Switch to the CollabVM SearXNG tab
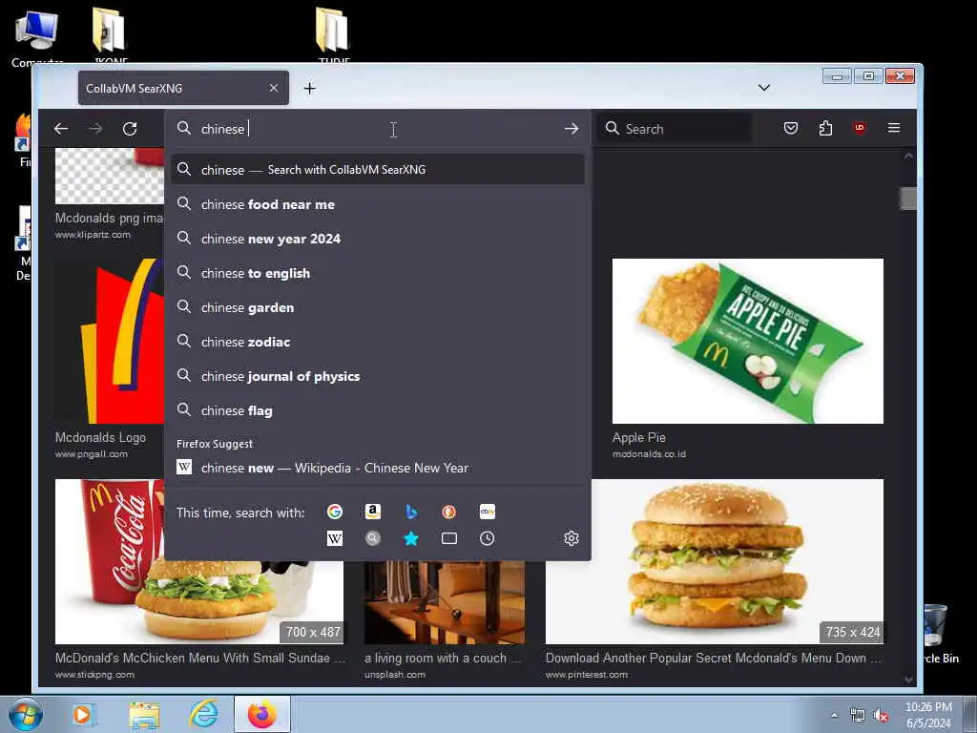This screenshot has width=977, height=733. tap(183, 88)
